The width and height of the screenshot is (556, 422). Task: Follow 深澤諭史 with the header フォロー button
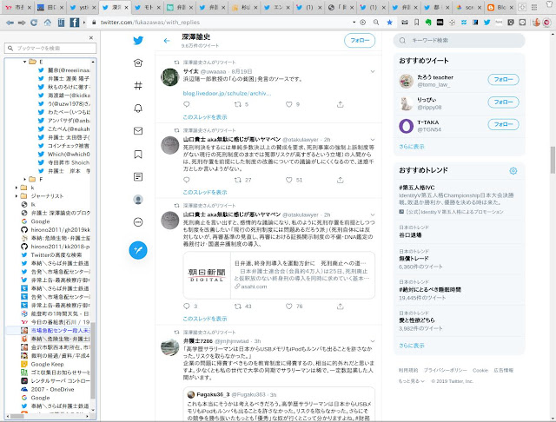(359, 41)
